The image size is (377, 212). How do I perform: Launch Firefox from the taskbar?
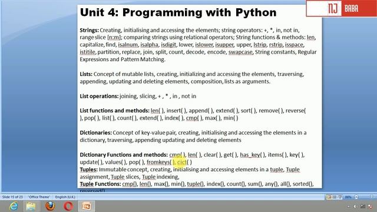50,206
